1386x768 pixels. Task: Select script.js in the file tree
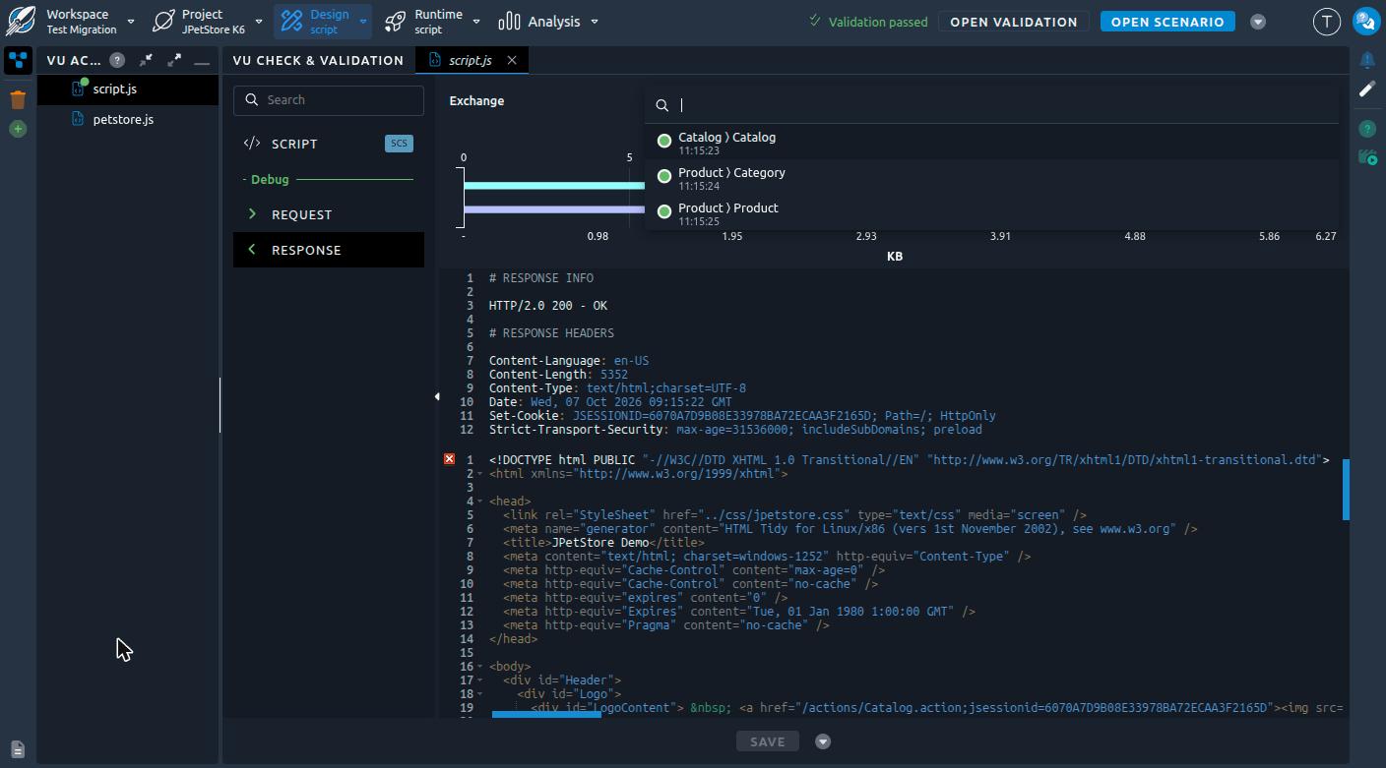115,89
